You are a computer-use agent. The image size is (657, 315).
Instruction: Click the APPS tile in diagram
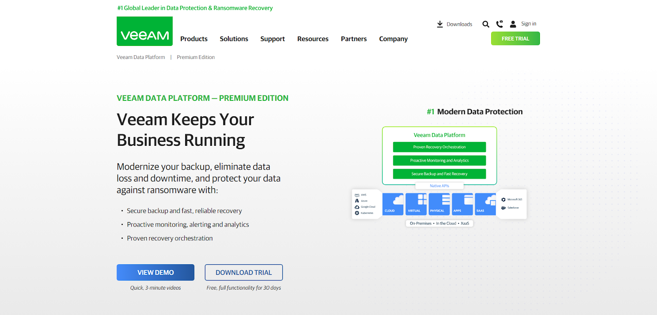(x=462, y=204)
